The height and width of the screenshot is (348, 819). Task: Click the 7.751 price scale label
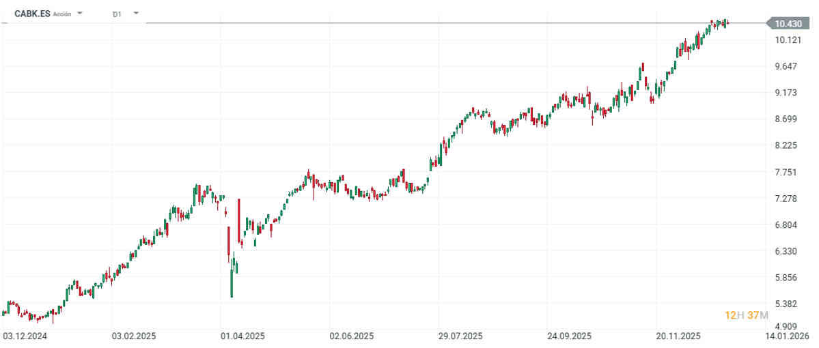pyautogui.click(x=788, y=172)
